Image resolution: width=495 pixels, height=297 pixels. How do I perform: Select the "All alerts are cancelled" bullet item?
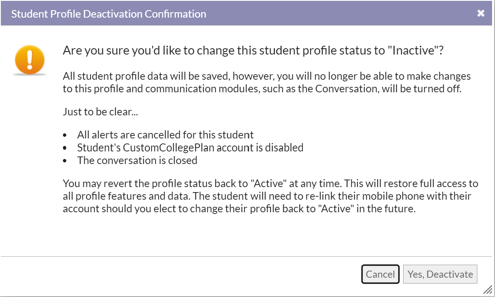[165, 135]
